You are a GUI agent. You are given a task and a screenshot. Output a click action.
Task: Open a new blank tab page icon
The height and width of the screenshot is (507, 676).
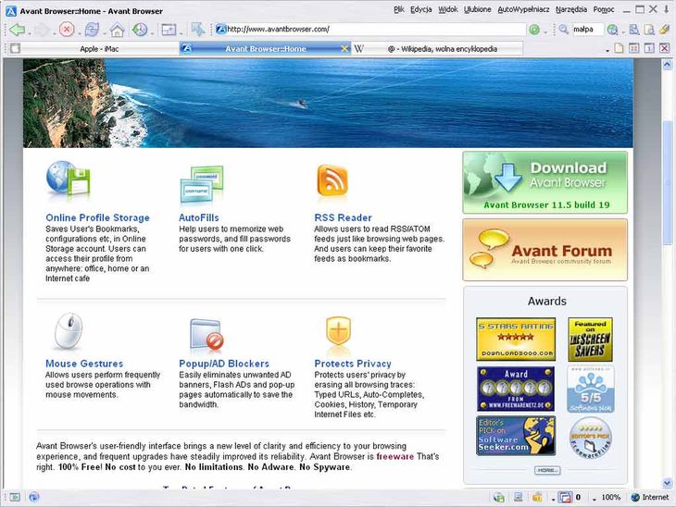[619, 48]
